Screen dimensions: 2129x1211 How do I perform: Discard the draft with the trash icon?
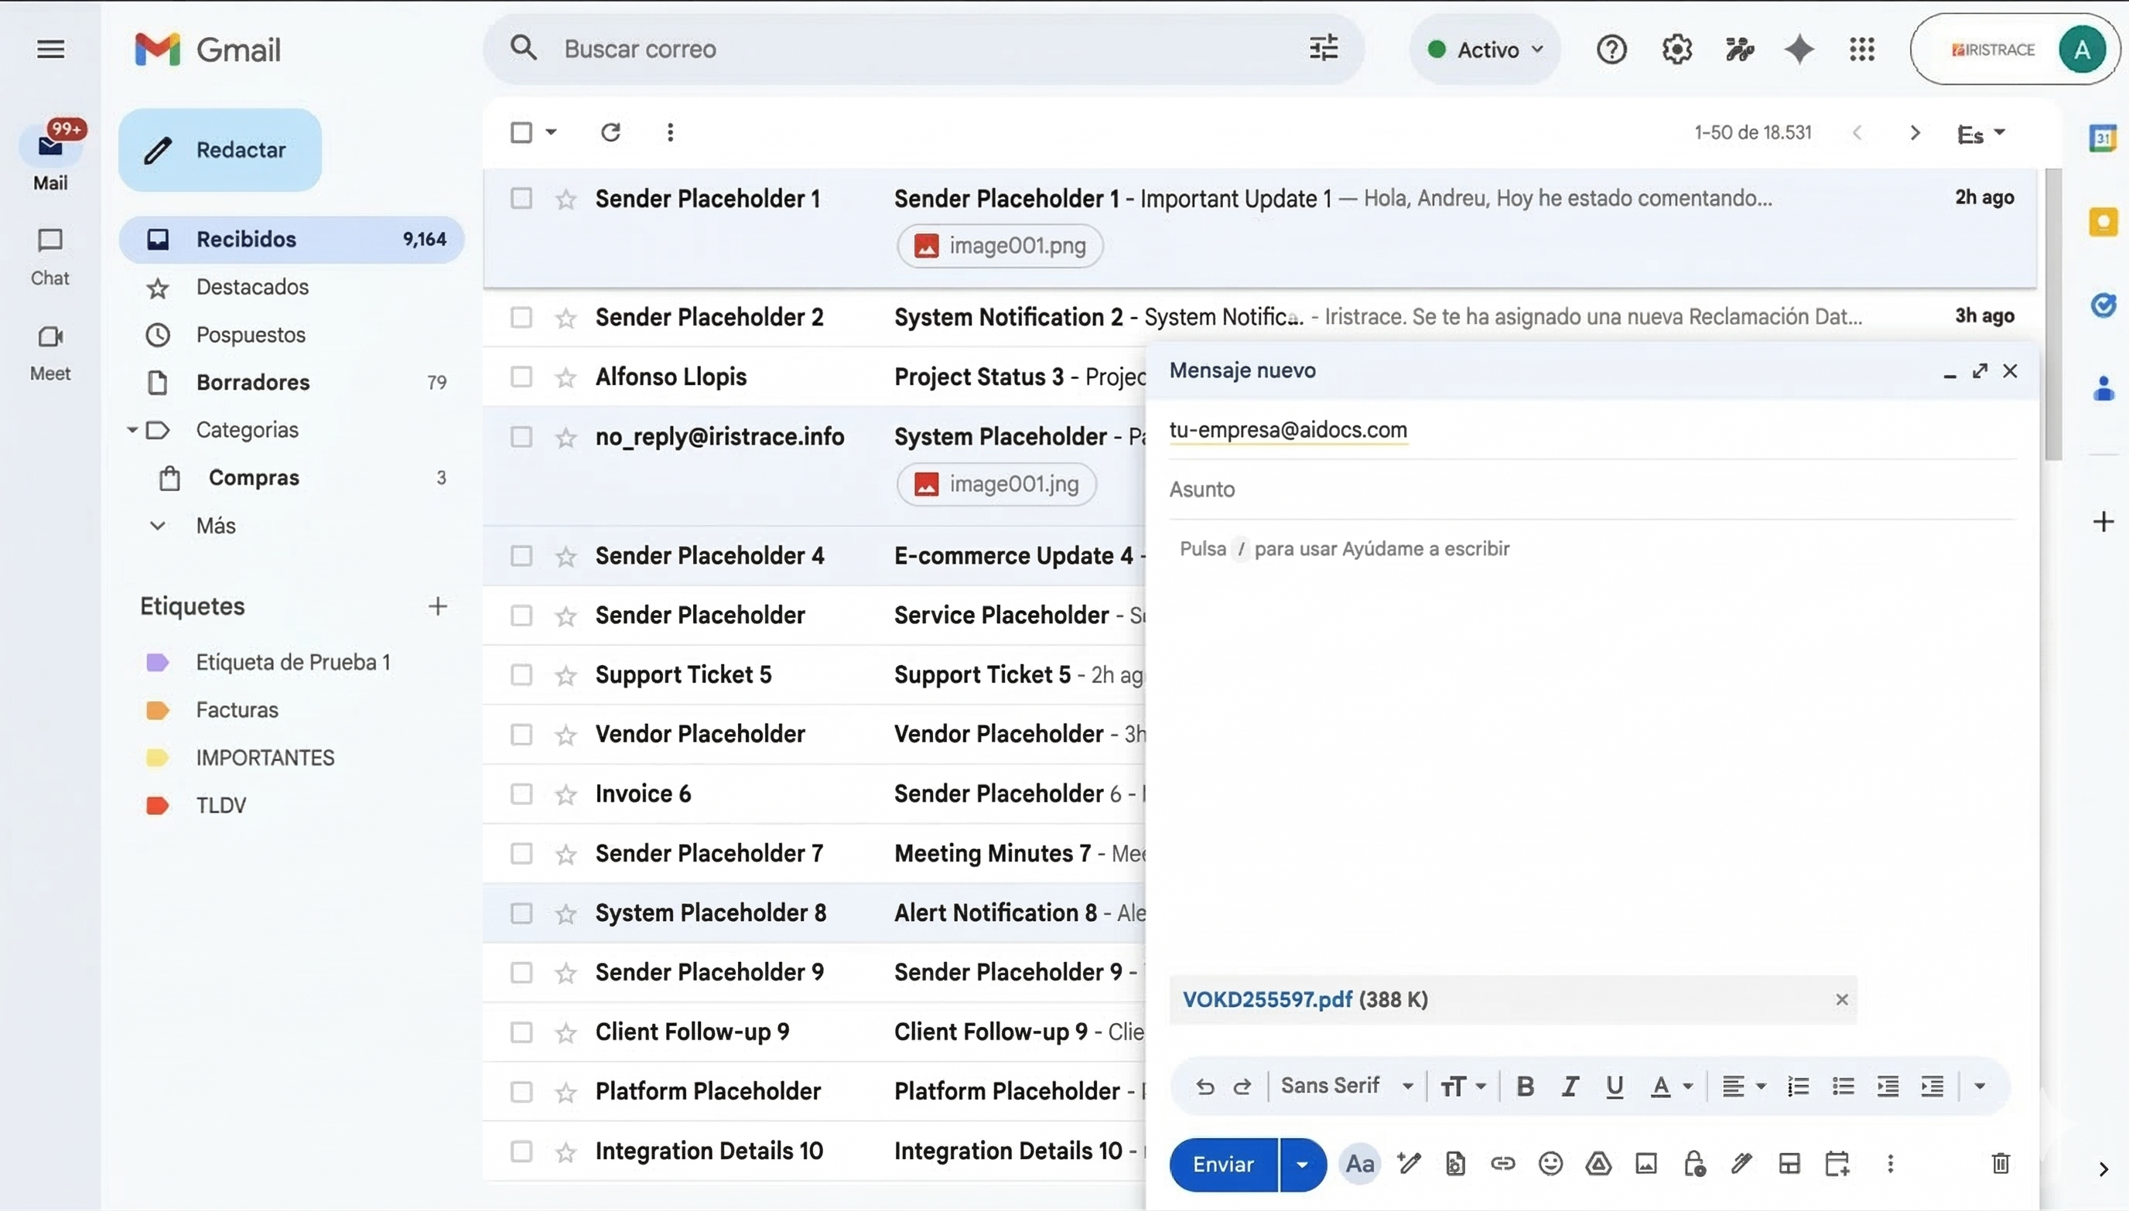2000,1164
